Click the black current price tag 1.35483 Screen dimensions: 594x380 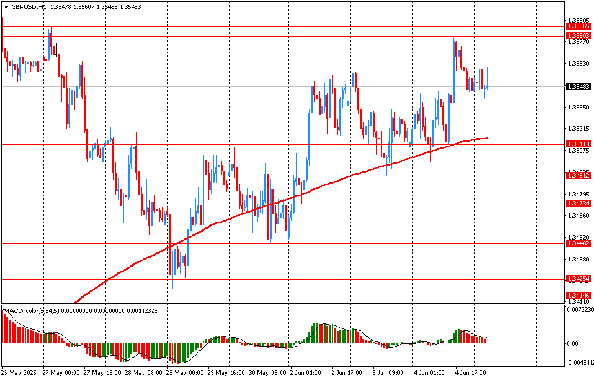[x=577, y=87]
